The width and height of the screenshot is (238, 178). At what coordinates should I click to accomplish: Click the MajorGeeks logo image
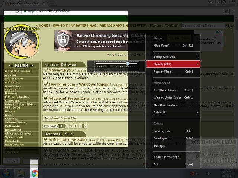click(22, 42)
